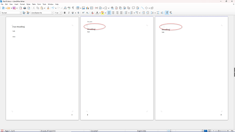Click the Insert Hyperlink icon
Screen dimensions: 235x132
pos(112,8)
